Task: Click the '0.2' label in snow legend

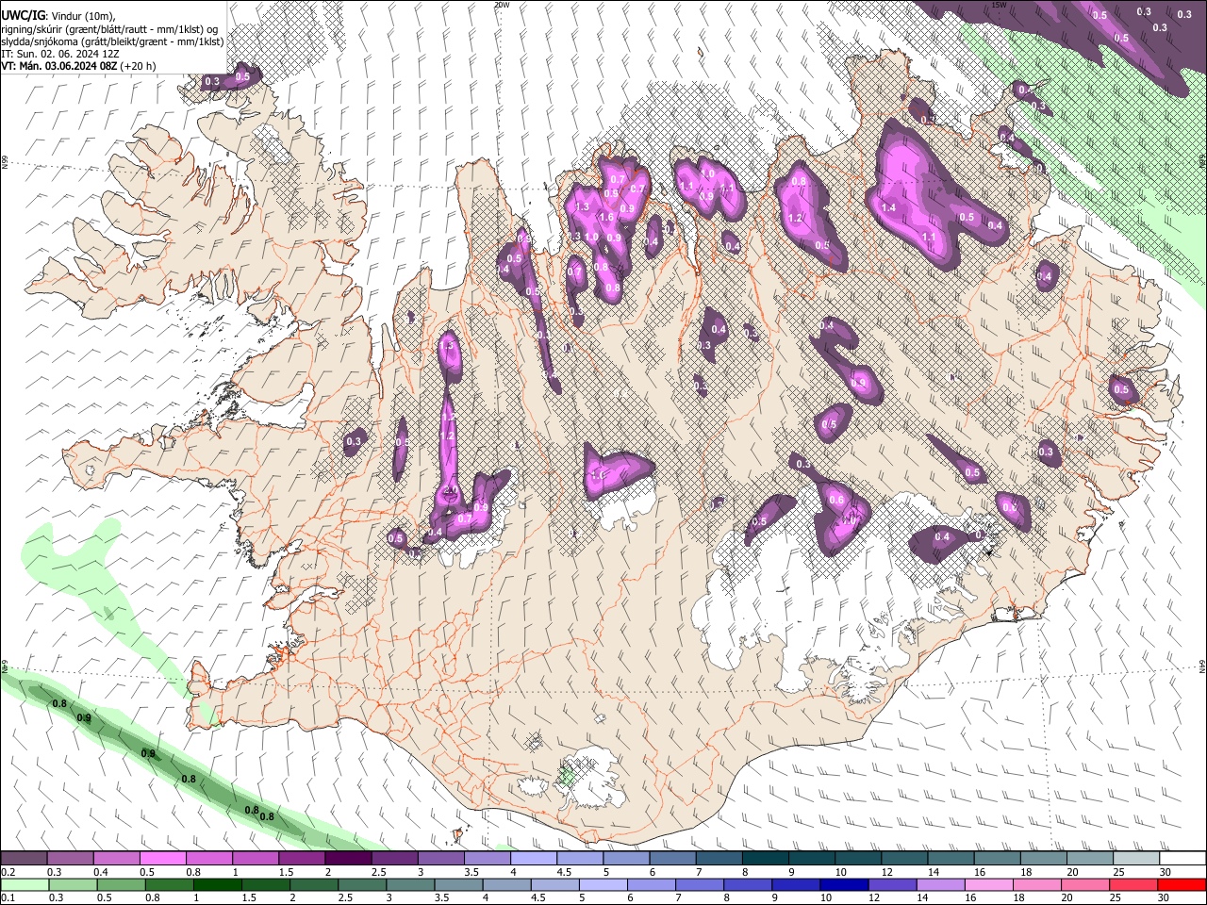Action: (8, 872)
